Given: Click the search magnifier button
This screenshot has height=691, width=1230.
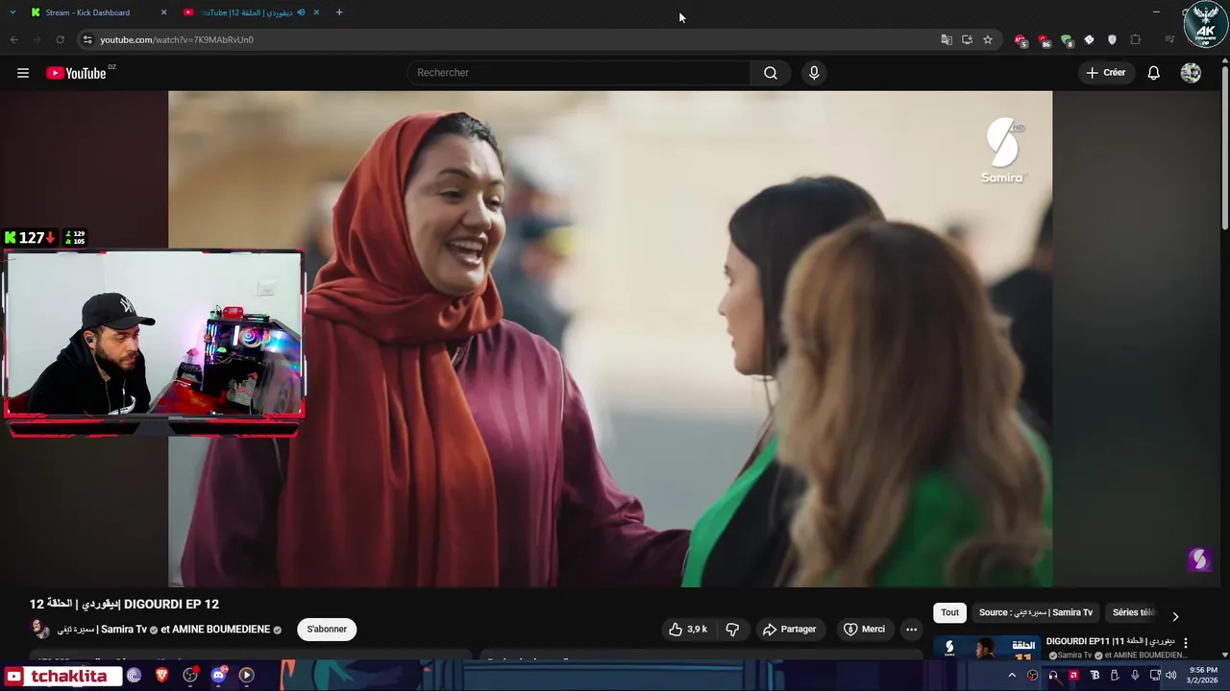Looking at the screenshot, I should tap(771, 73).
